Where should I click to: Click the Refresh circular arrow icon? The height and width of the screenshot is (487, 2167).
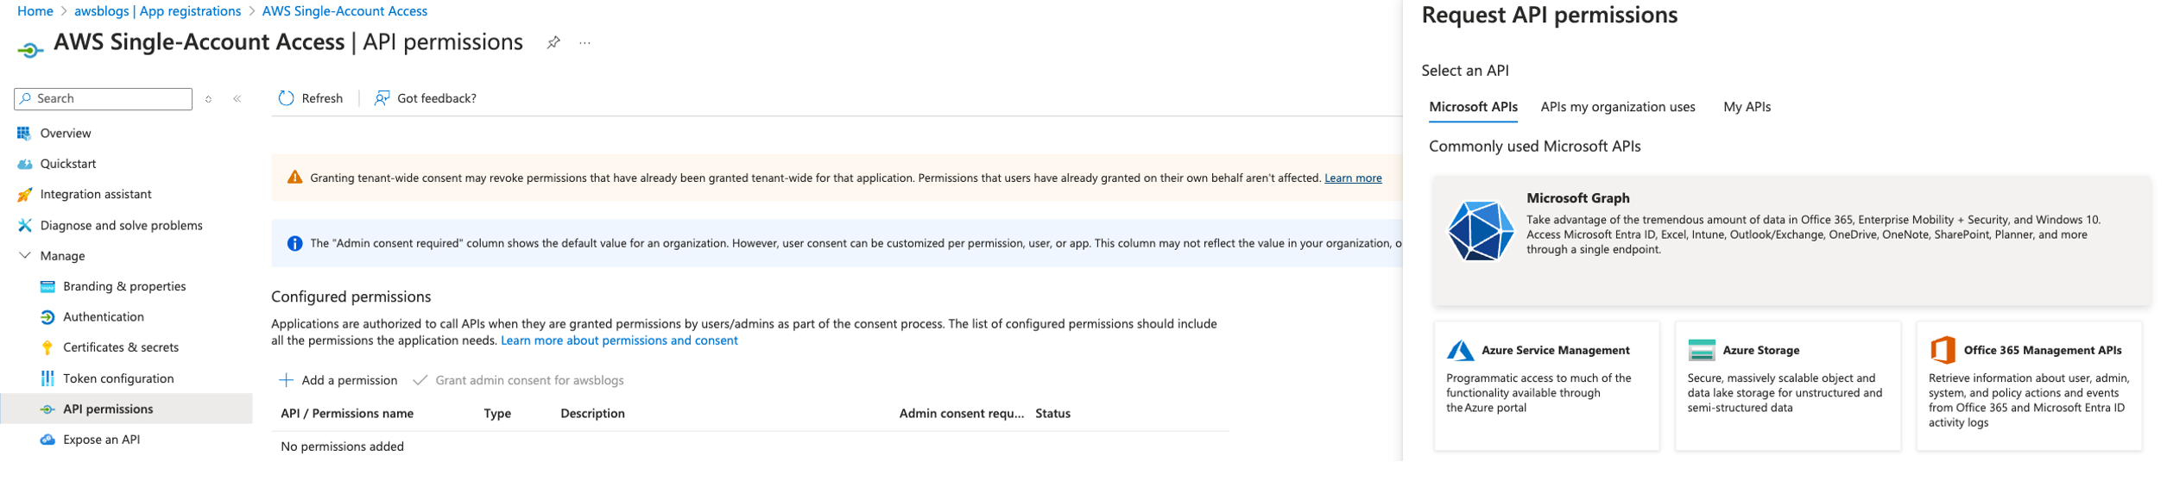[286, 98]
